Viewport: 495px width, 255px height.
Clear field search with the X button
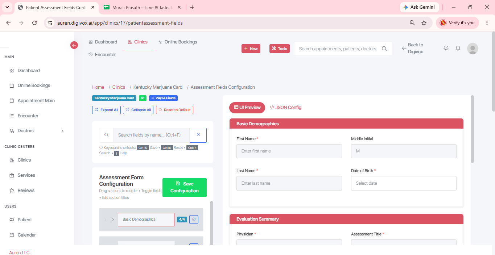coord(198,135)
